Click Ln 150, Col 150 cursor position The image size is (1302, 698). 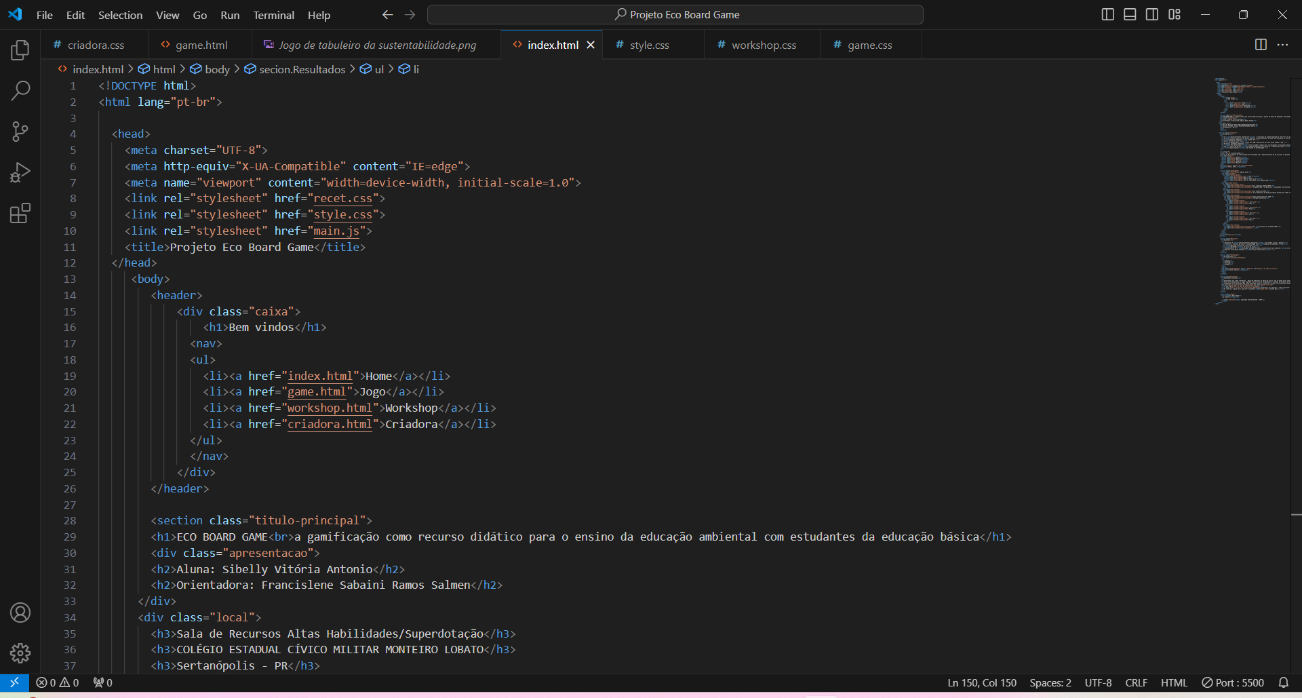(982, 682)
